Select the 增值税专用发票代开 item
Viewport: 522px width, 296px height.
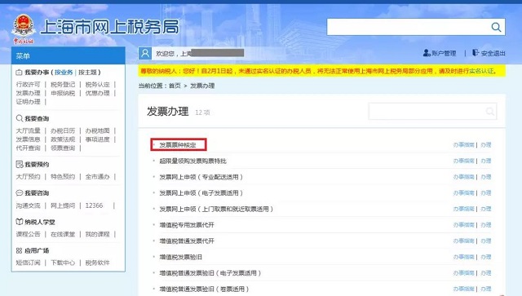(187, 225)
